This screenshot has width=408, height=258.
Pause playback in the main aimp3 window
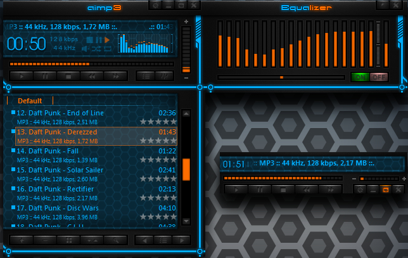(45, 76)
